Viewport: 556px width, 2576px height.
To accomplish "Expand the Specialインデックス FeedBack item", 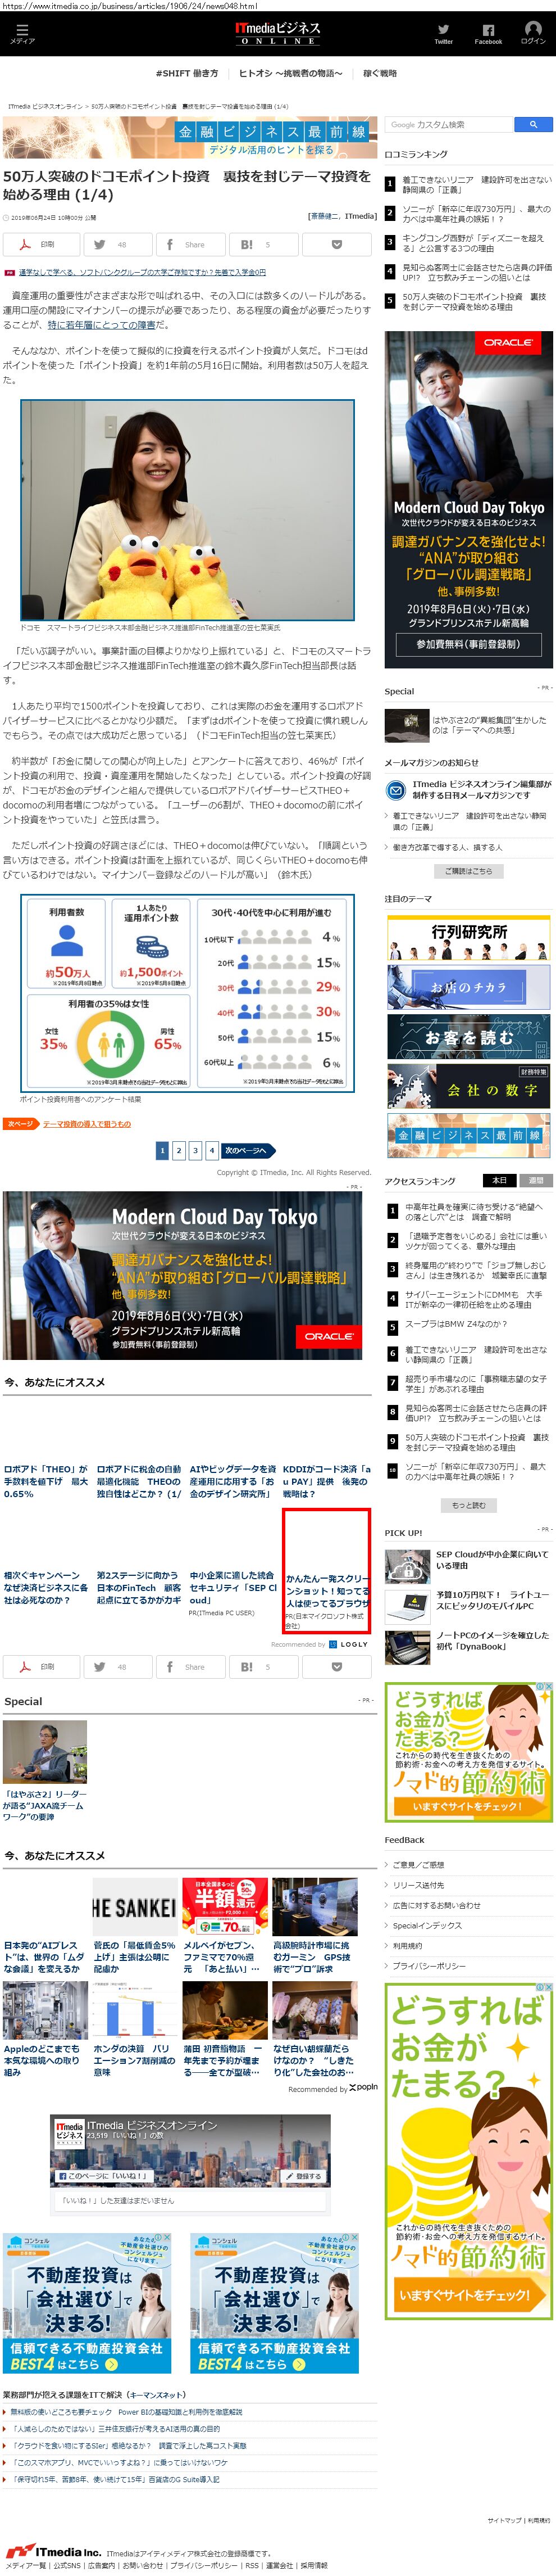I will click(x=427, y=1925).
